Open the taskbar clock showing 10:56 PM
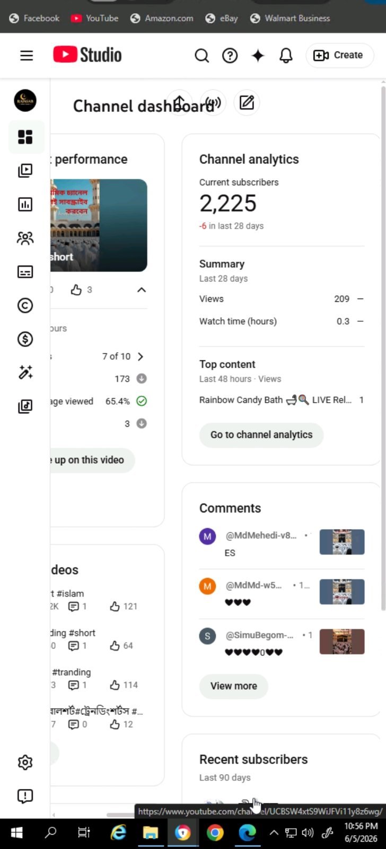 pos(361,833)
